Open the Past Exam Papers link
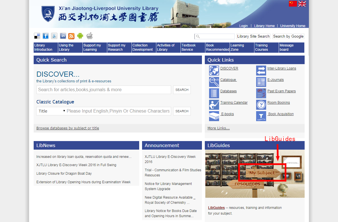This screenshot has height=222, width=338. pyautogui.click(x=282, y=91)
